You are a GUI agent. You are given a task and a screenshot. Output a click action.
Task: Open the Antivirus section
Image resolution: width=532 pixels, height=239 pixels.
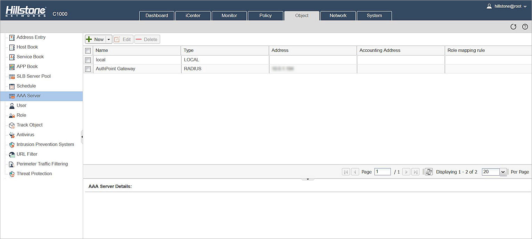(x=24, y=135)
